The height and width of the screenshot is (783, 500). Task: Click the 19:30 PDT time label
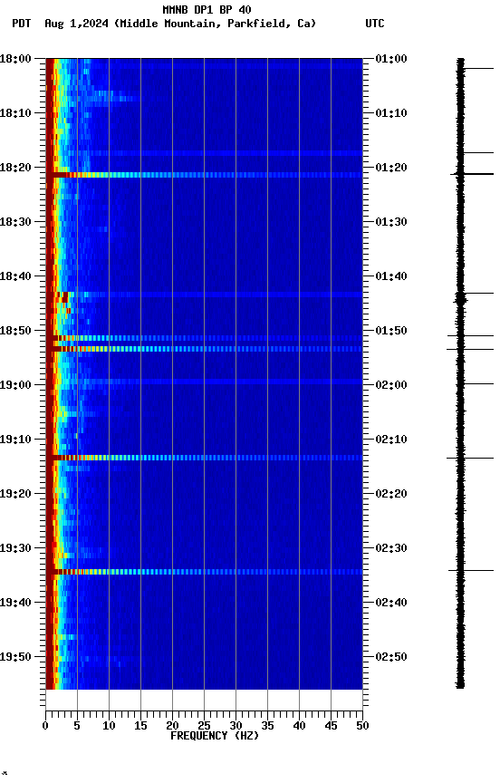[15, 548]
